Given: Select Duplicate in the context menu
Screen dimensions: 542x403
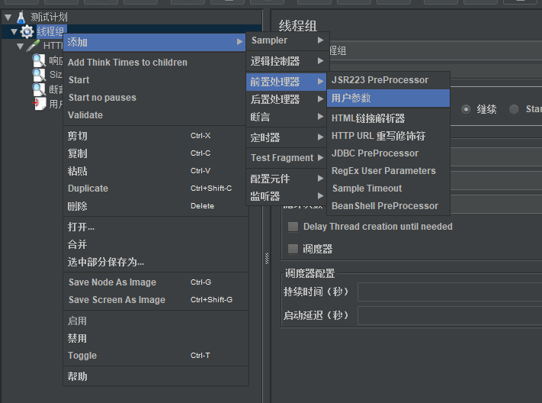Looking at the screenshot, I should click(x=156, y=189).
